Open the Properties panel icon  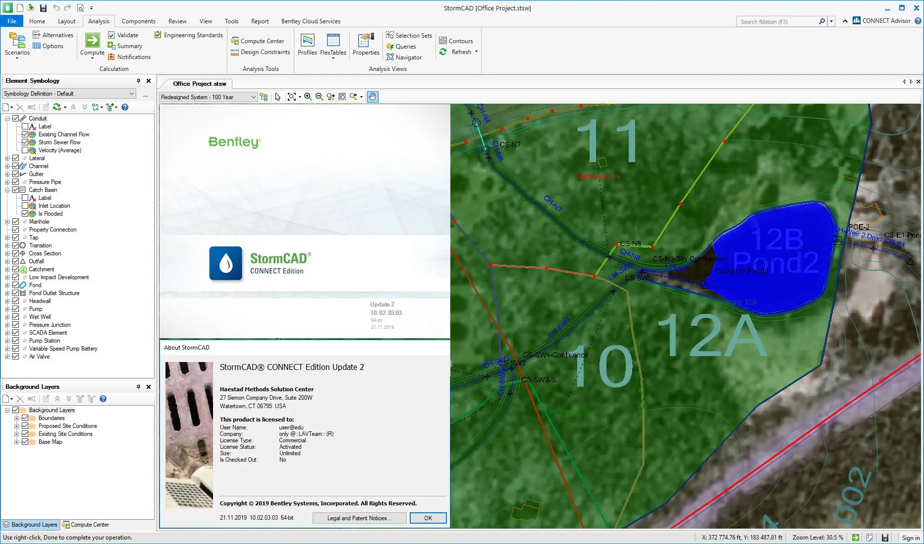tap(366, 41)
